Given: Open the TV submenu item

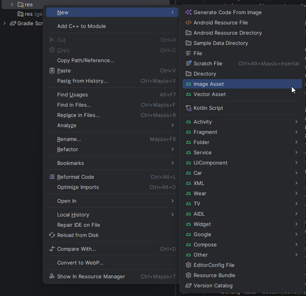Looking at the screenshot, I should tap(242, 203).
